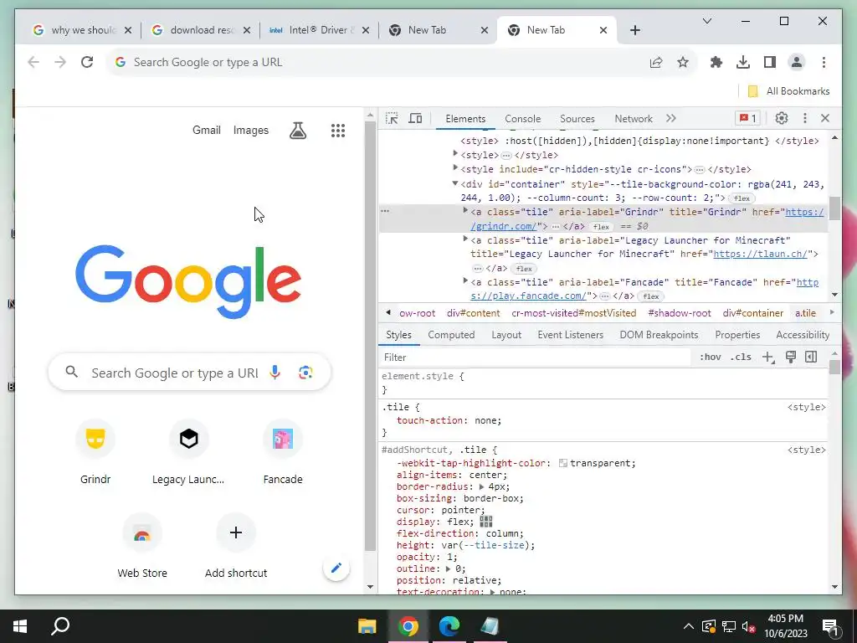Open the Properties tab in DevTools
Screen dimensions: 857x643
click(737, 335)
